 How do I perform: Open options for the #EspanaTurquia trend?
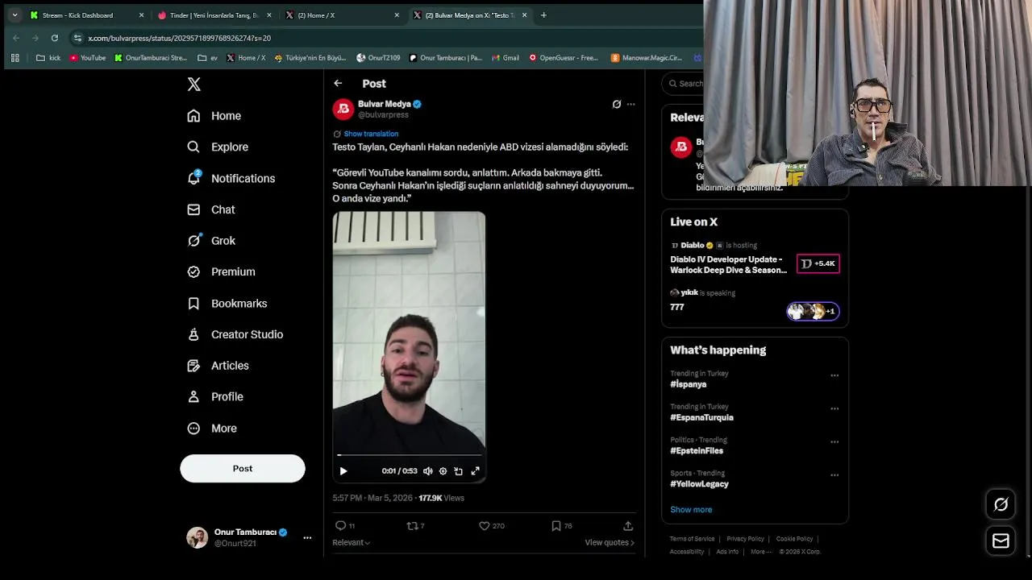pos(834,408)
